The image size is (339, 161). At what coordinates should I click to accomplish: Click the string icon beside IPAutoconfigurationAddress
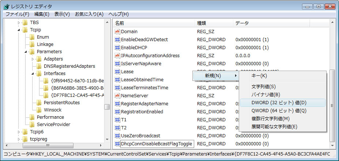coord(117,55)
